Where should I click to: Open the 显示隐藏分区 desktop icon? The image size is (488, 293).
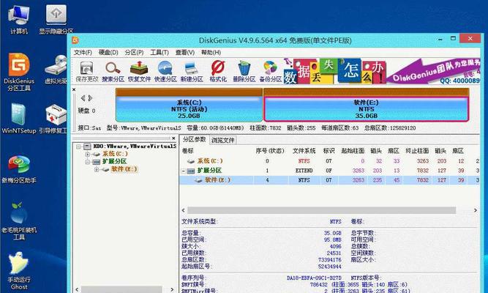(x=56, y=19)
